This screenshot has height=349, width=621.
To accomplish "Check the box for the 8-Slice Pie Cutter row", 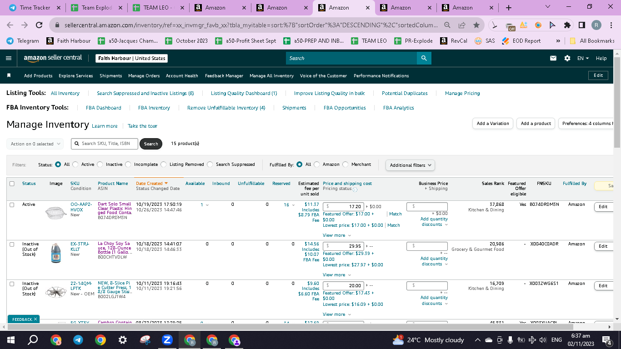I will pos(12,284).
